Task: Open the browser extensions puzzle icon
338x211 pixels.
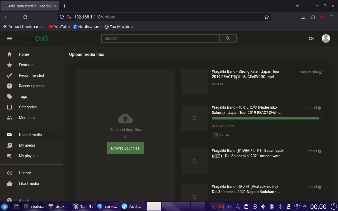Action: (313, 17)
